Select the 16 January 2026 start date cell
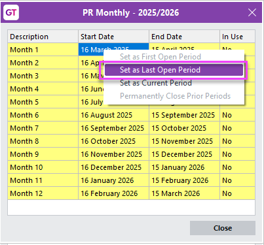This screenshot has width=264, height=245. pyautogui.click(x=113, y=180)
